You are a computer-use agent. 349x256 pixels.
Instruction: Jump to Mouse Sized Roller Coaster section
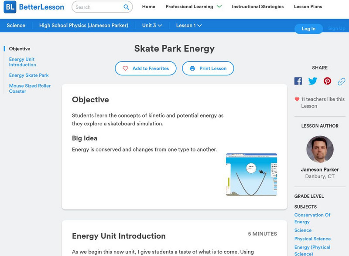pyautogui.click(x=30, y=88)
